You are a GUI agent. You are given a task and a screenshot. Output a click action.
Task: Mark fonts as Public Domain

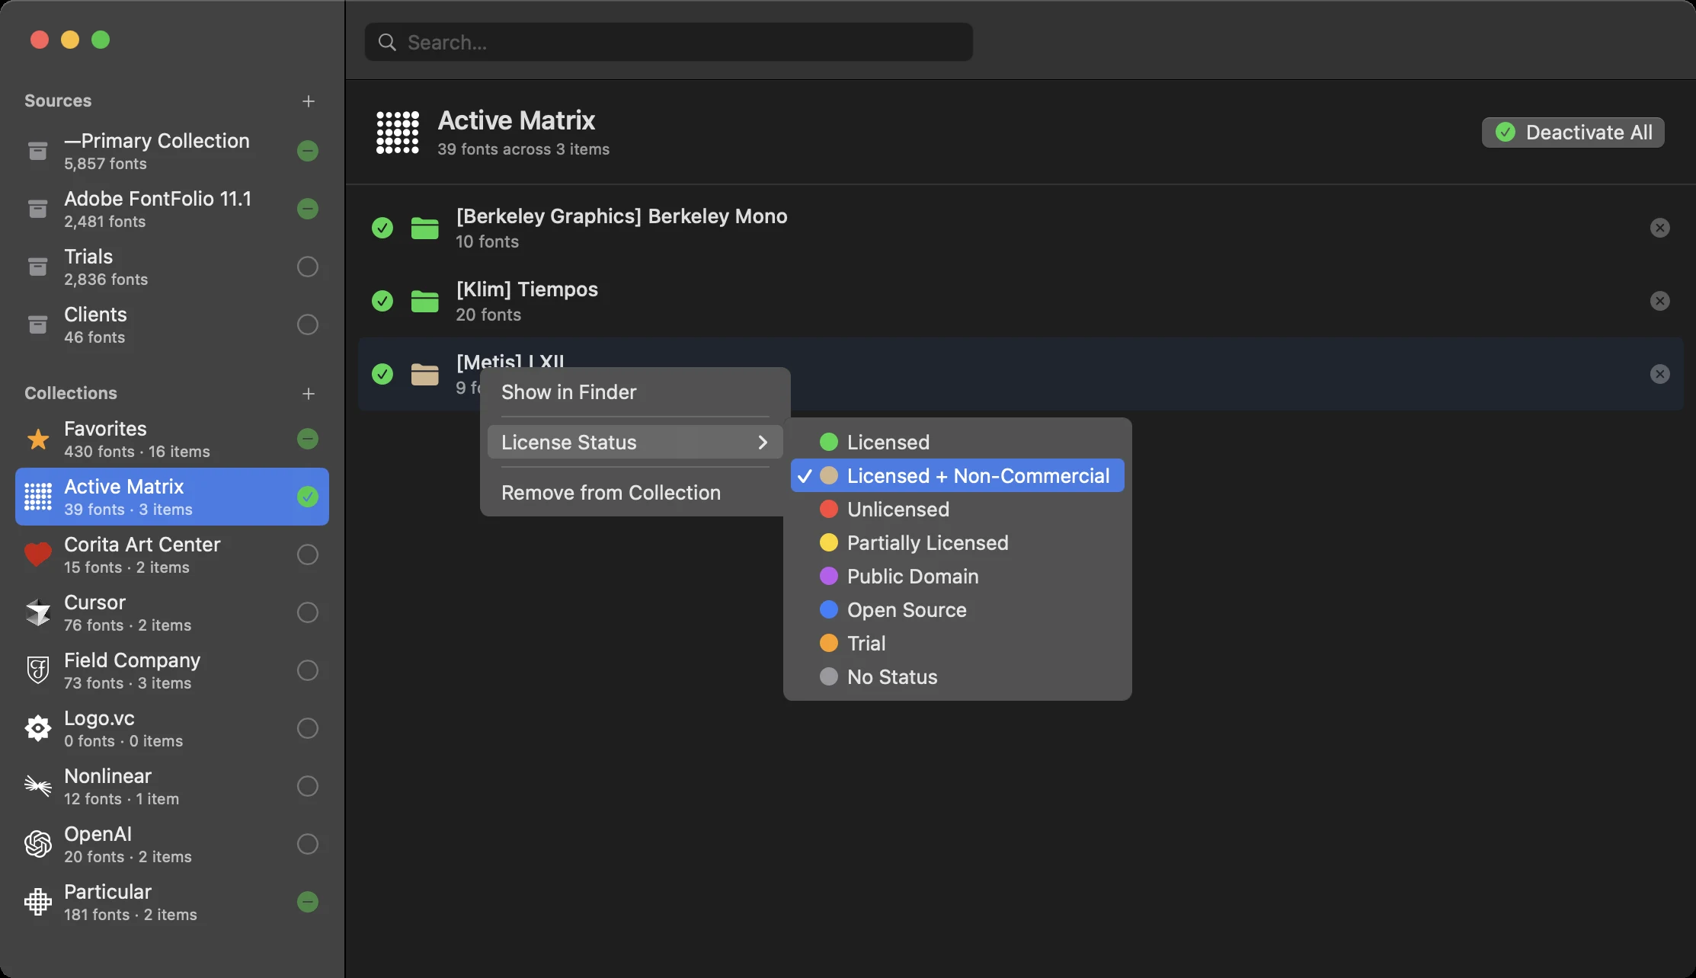click(957, 577)
